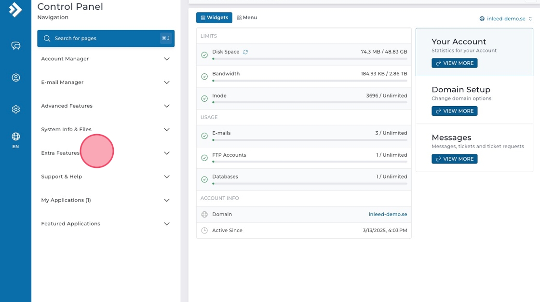Open the messages chat icon in sidebar

click(16, 46)
